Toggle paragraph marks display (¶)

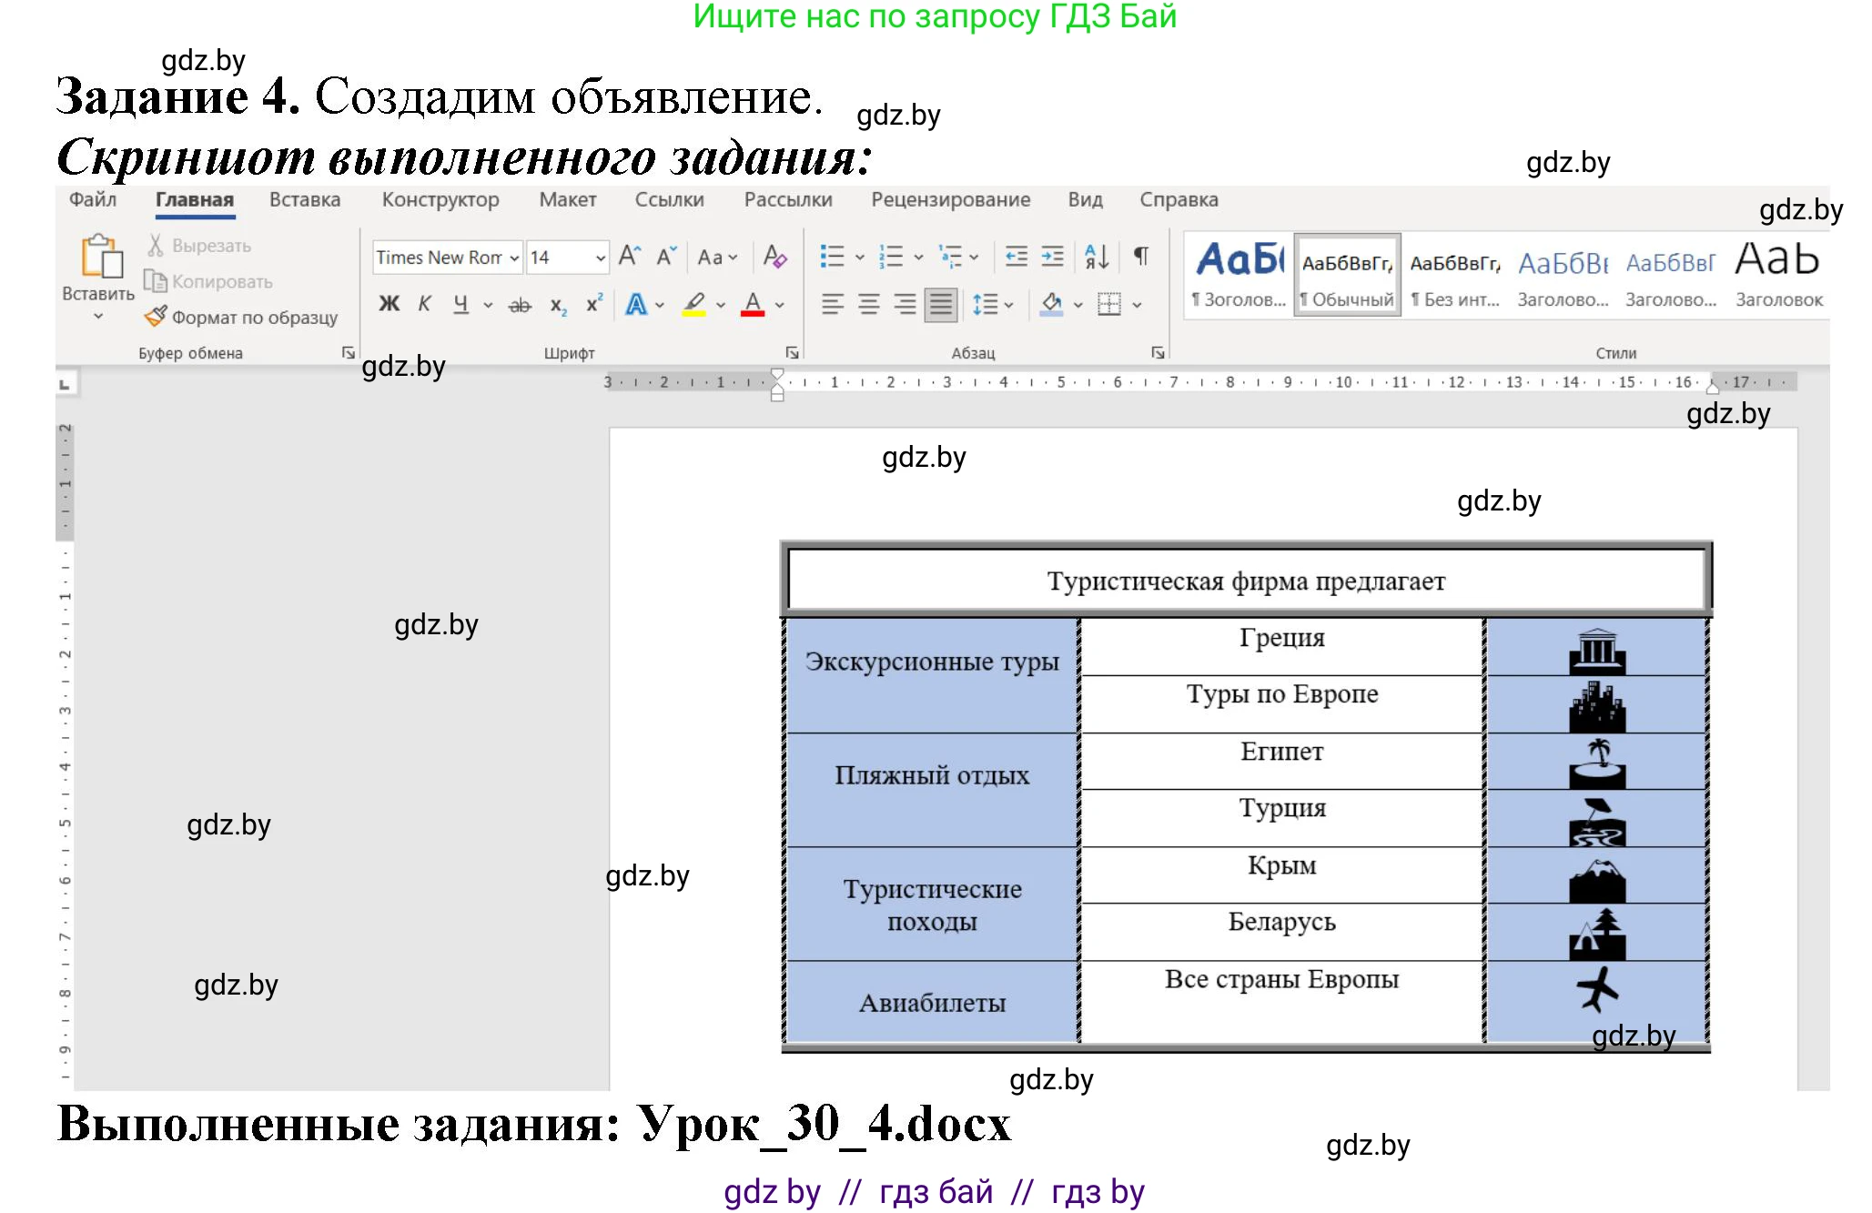pyautogui.click(x=1139, y=258)
